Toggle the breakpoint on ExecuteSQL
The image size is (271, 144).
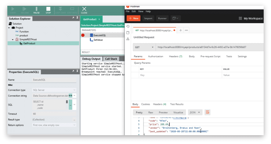[x=83, y=35]
